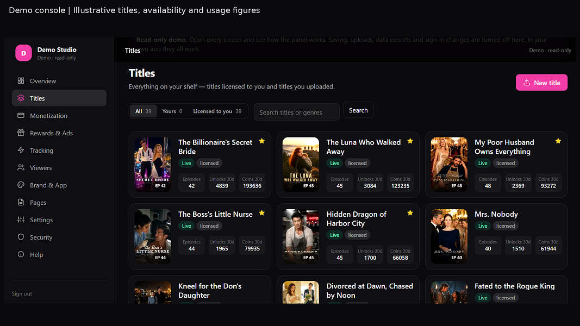Click Demo · read-only label in header
Viewport: 580px width, 326px height.
pyautogui.click(x=550, y=51)
